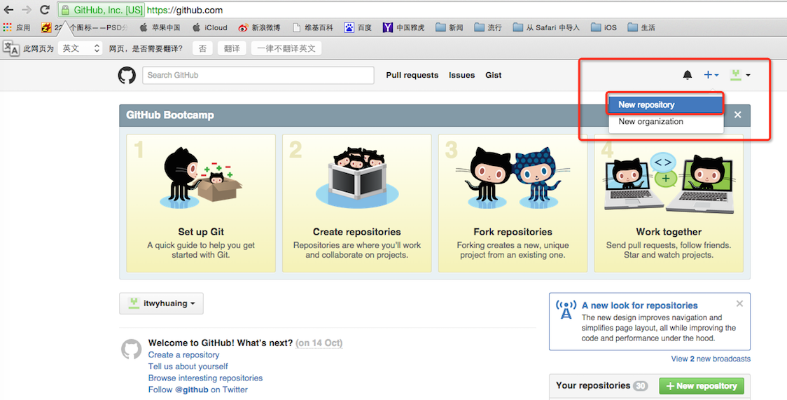The image size is (787, 400).
Task: Open the Create repositories bootcamp card
Action: pos(357,203)
